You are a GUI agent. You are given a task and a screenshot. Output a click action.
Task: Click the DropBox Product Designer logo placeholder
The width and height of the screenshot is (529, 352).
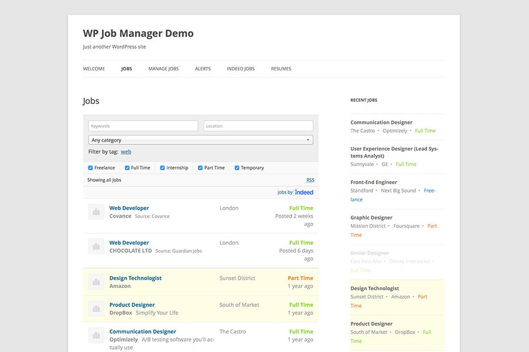[x=96, y=309]
